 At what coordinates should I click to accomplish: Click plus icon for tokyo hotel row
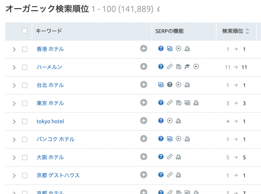pyautogui.click(x=144, y=121)
